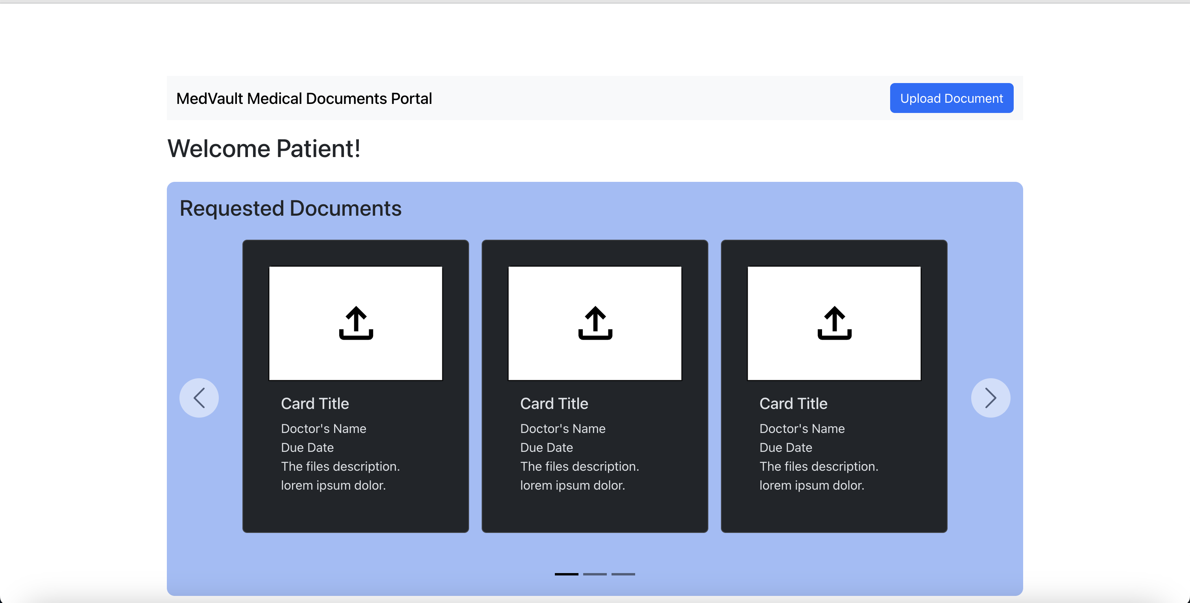Screen dimensions: 1190x603
Task: Click second card's Card Title
Action: tap(554, 403)
